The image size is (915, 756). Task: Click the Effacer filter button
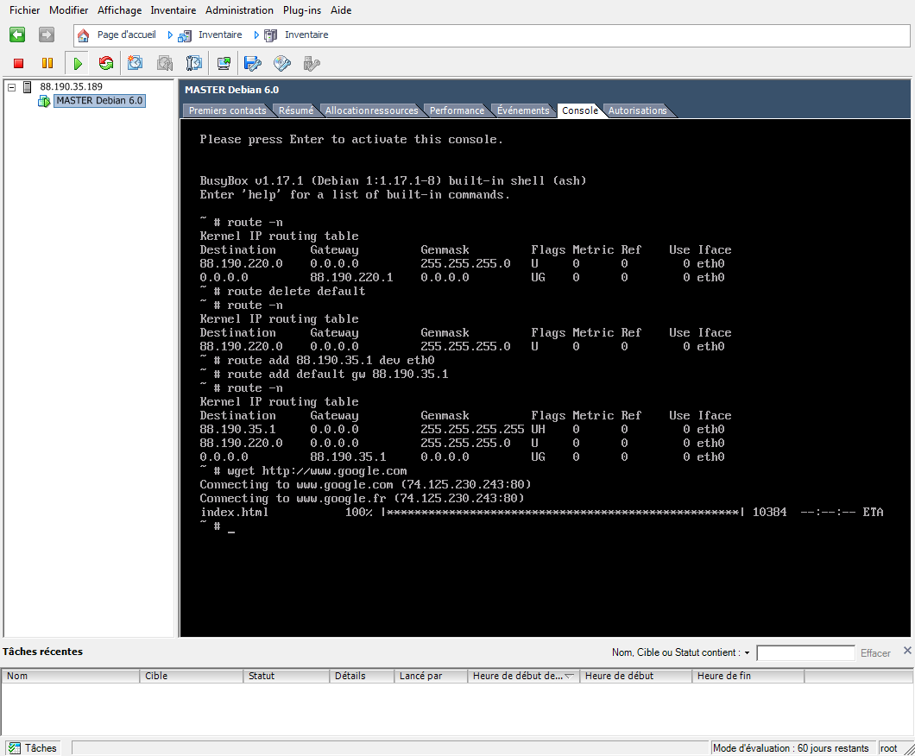(x=875, y=652)
